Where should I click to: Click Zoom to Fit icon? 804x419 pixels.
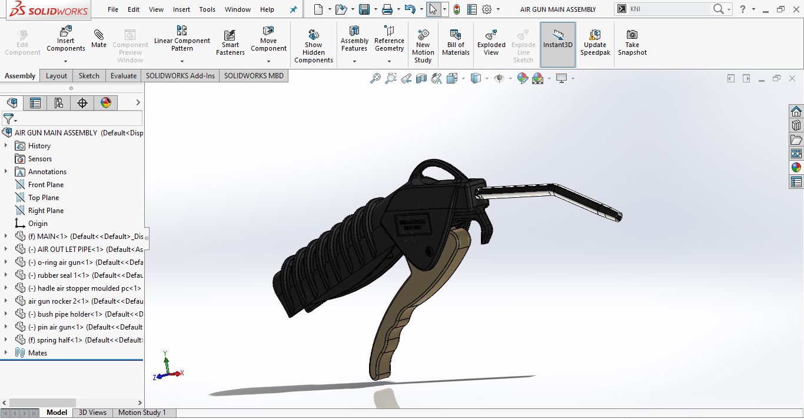click(x=375, y=78)
